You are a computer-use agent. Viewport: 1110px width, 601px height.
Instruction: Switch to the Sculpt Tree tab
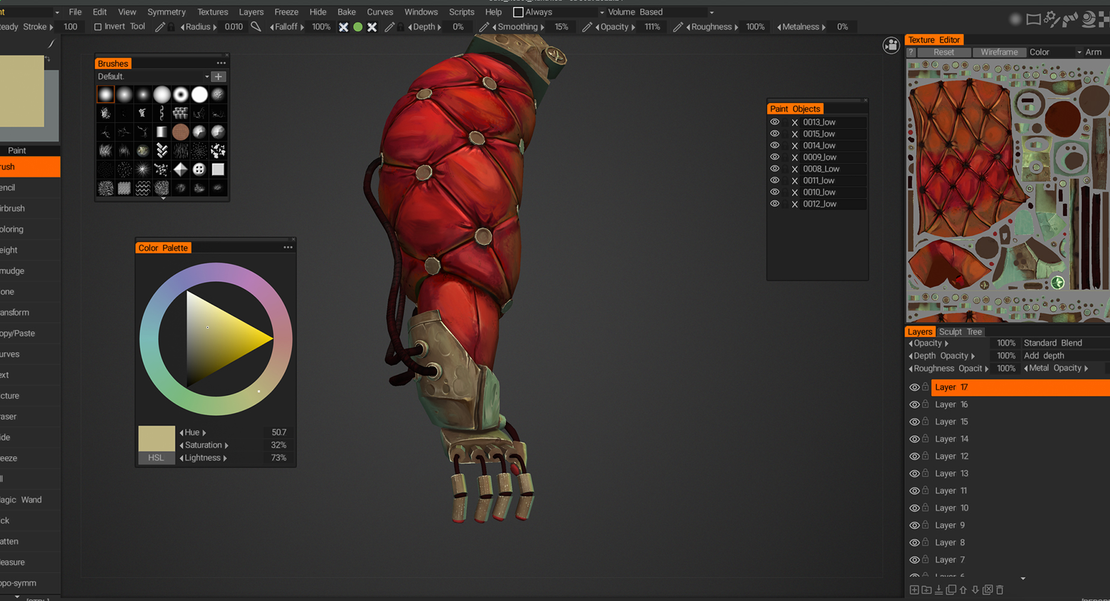point(960,332)
